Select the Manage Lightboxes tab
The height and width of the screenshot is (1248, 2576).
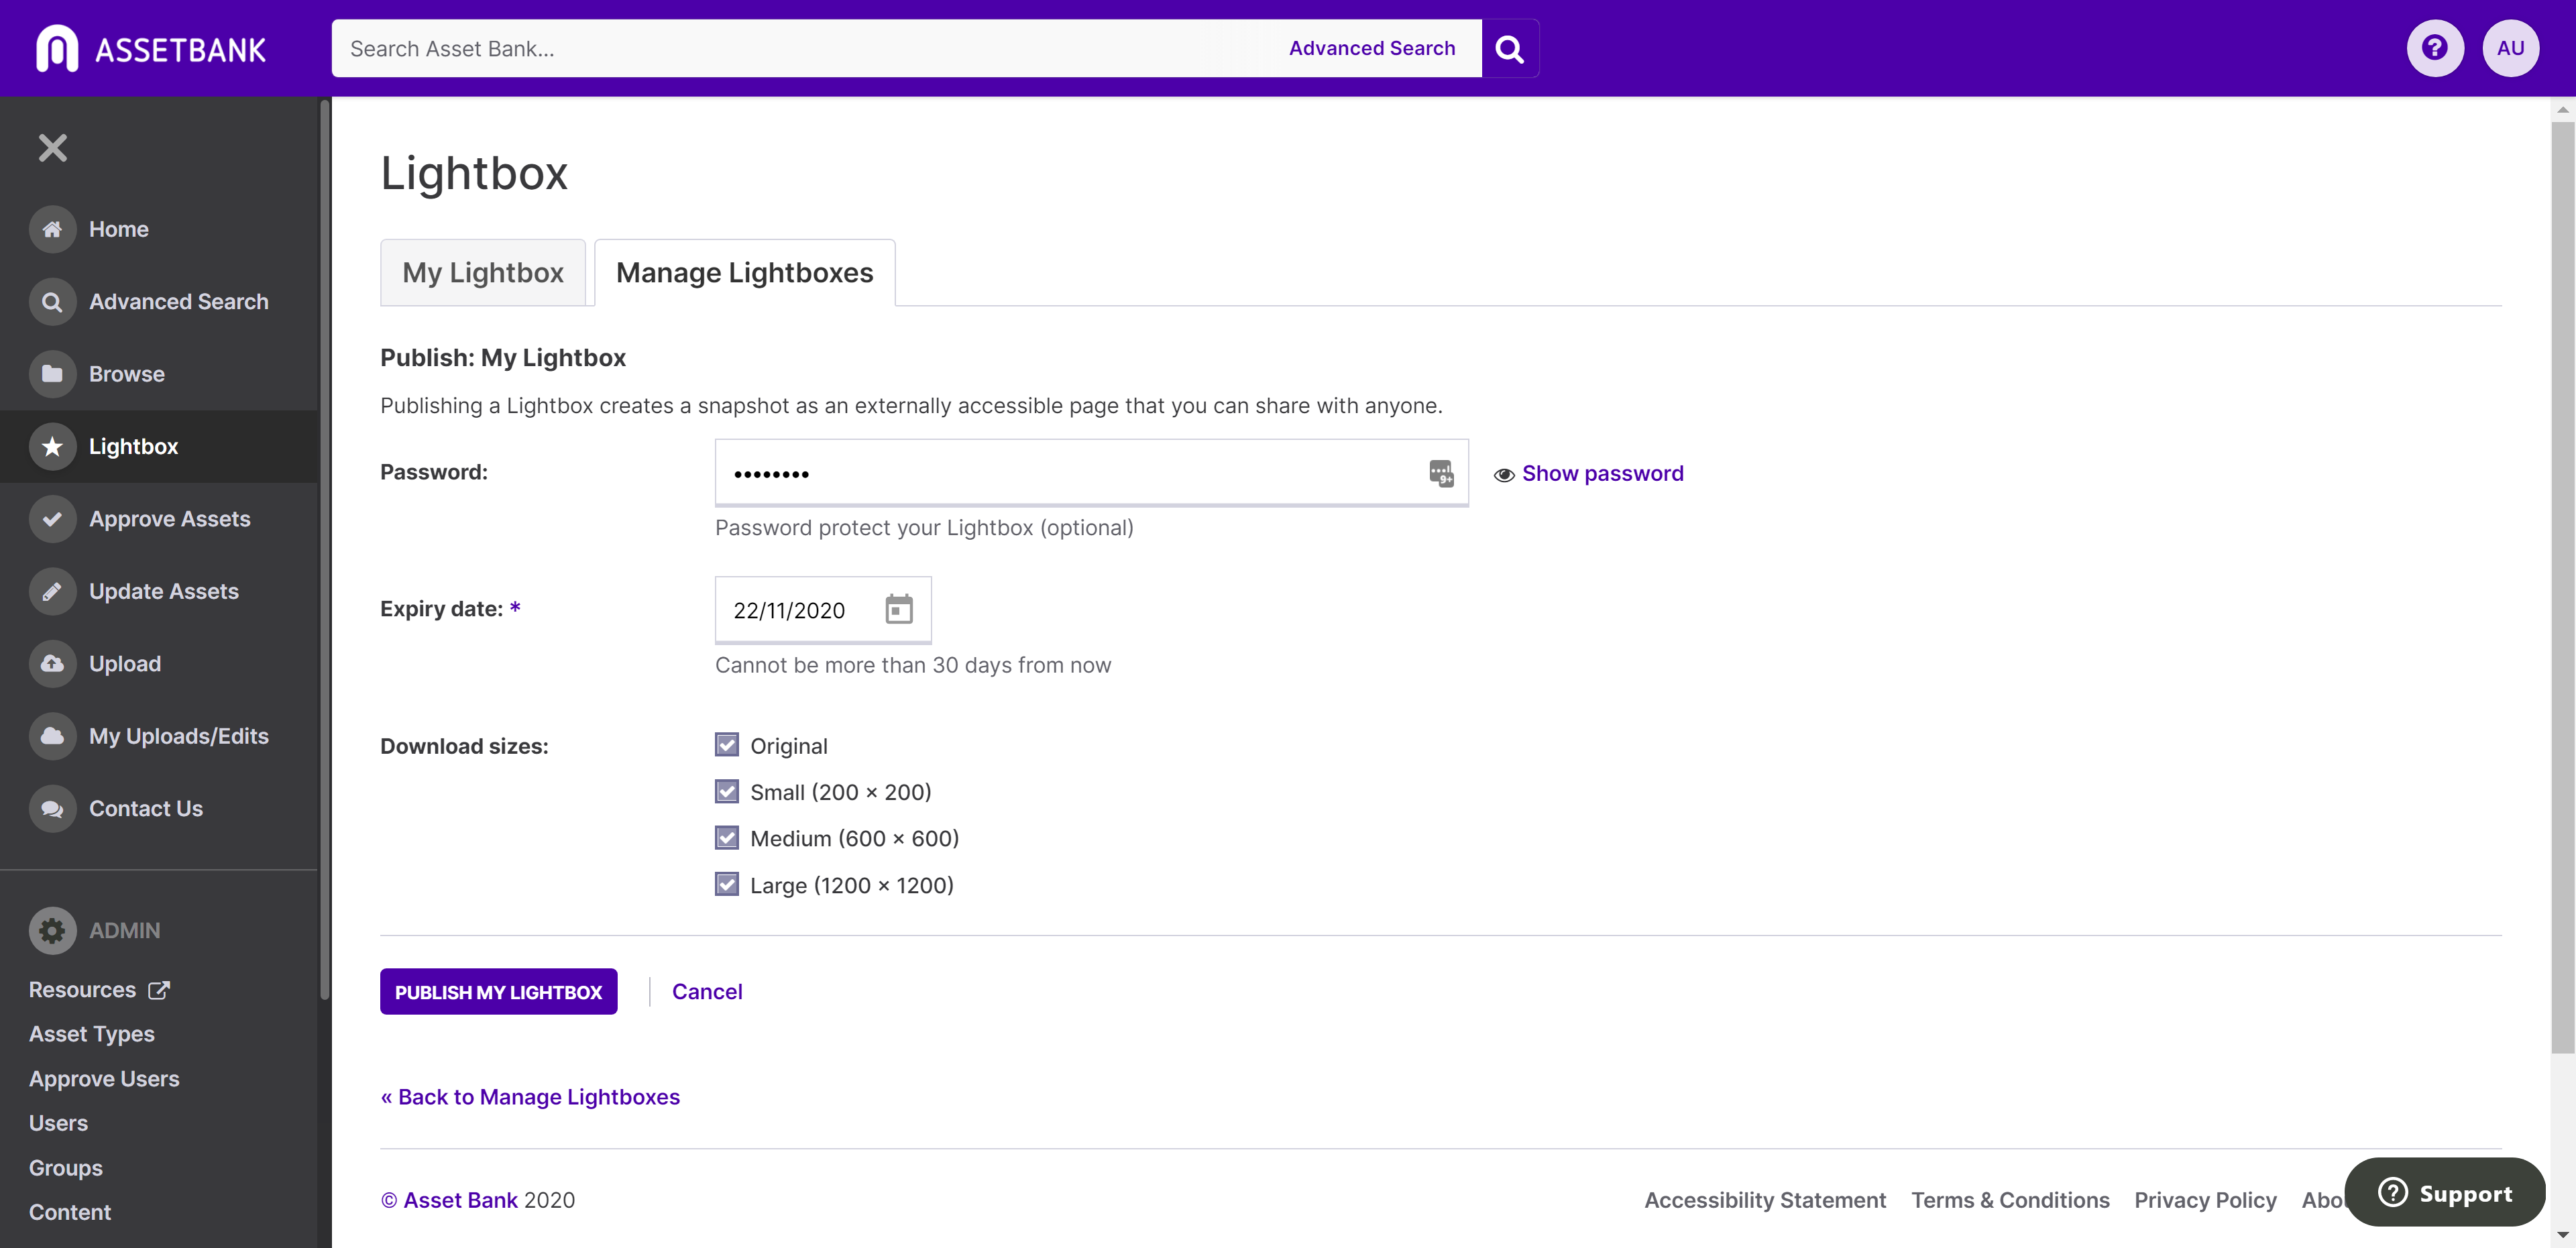745,272
